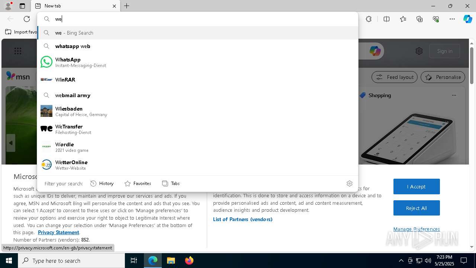
Task: Open the Privacy Statement link
Action: point(58,232)
